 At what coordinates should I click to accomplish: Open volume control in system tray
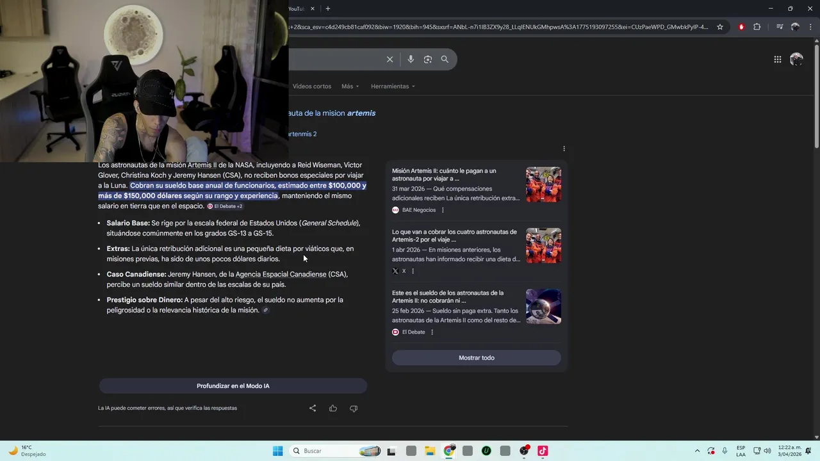point(767,451)
